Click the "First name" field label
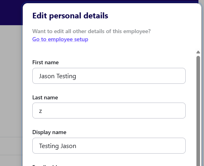This screenshot has width=204, height=166. tap(45, 62)
